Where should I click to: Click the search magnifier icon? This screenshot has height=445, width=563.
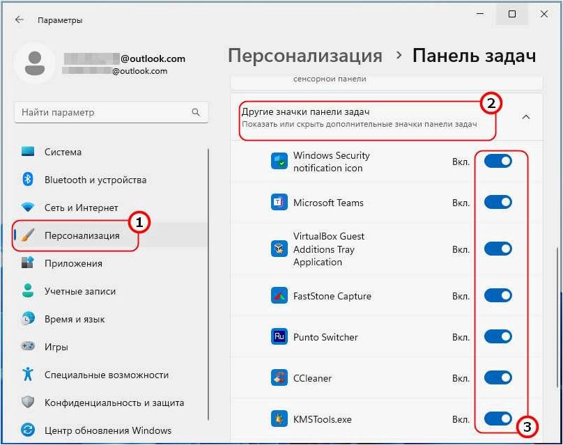pos(196,112)
